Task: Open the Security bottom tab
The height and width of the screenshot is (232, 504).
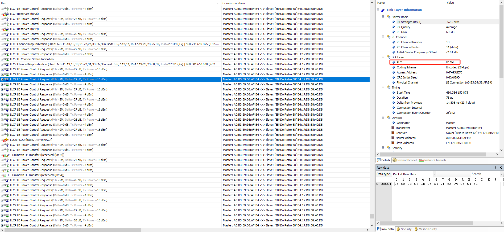Action: 404,229
